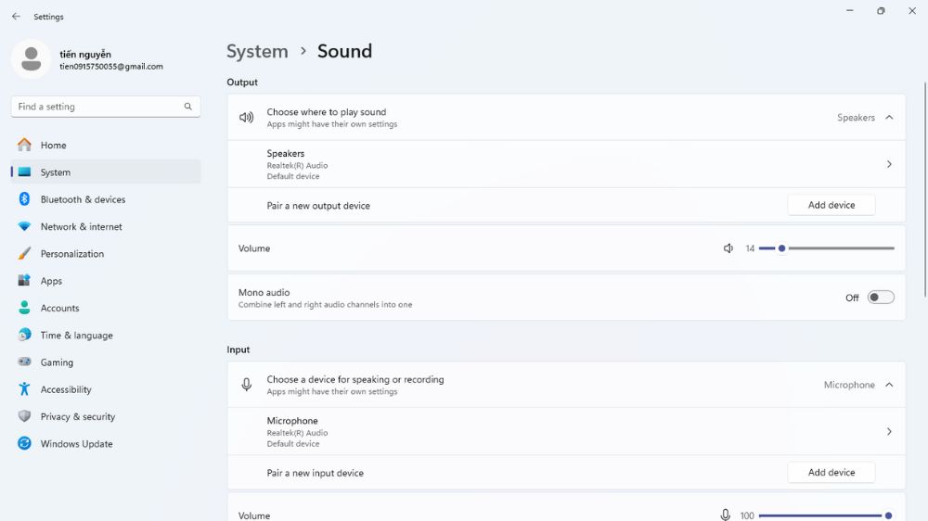Click the Network wifi icon in sidebar
Screen dimensions: 928x521
tap(24, 226)
